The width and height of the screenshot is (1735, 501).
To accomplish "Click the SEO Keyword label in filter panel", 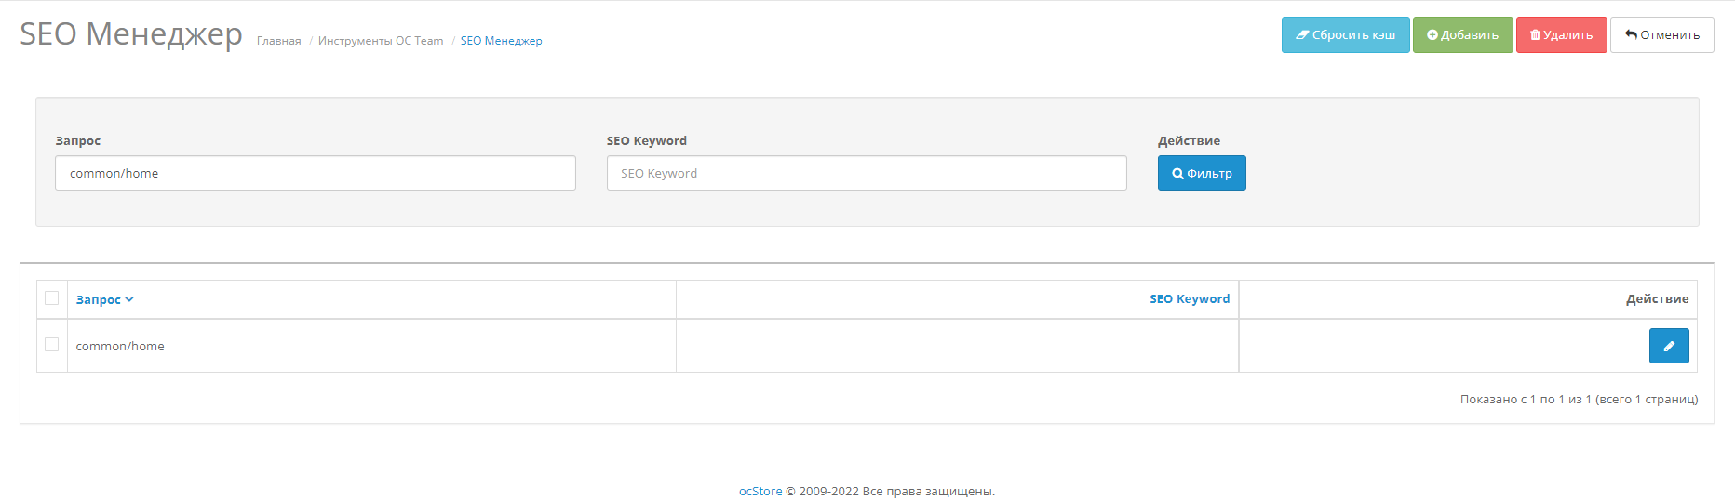I will click(646, 141).
